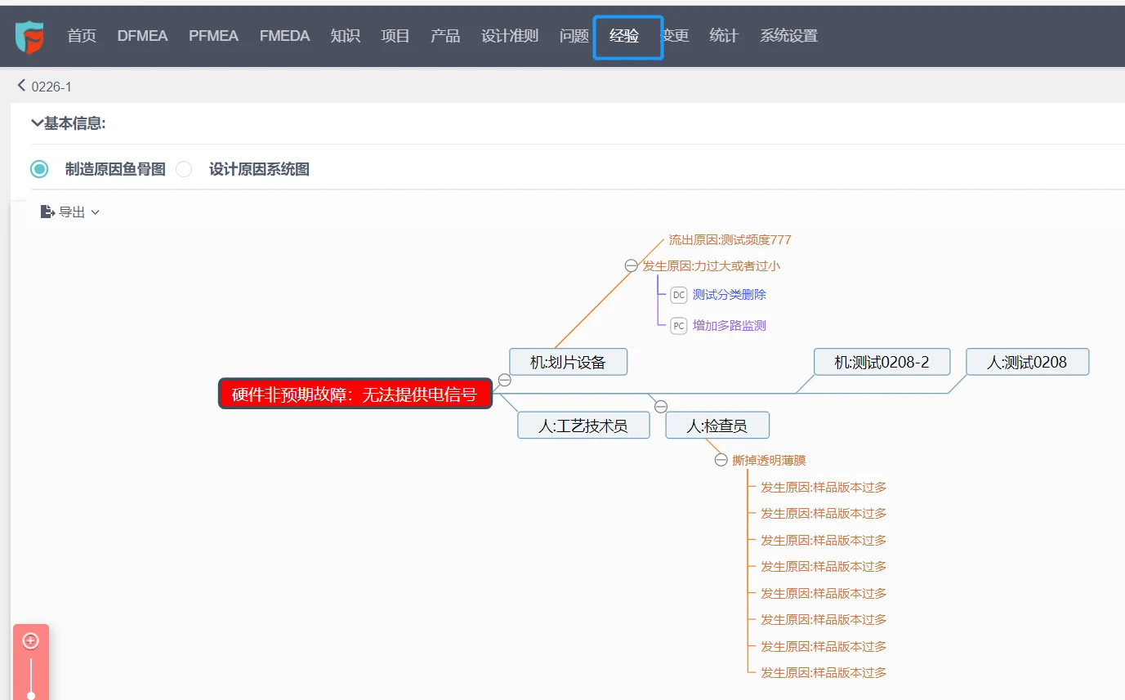This screenshot has width=1125, height=700.
Task: Select 设计原因系统图 radio button
Action: pos(184,169)
